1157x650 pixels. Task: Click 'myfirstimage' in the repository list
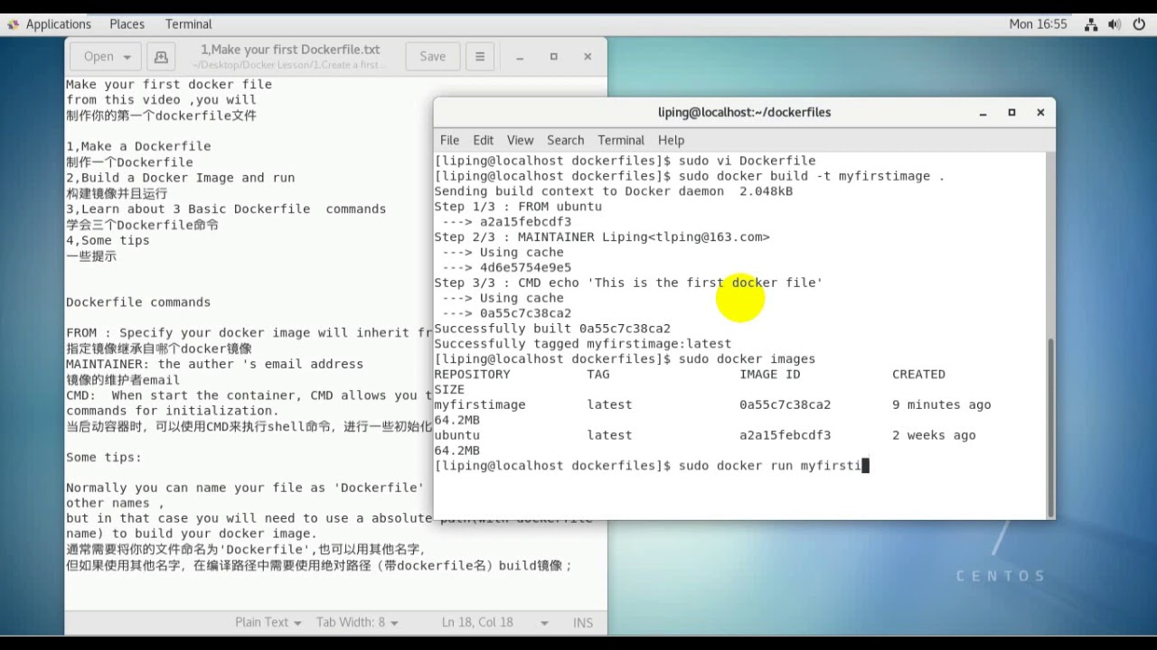click(480, 405)
